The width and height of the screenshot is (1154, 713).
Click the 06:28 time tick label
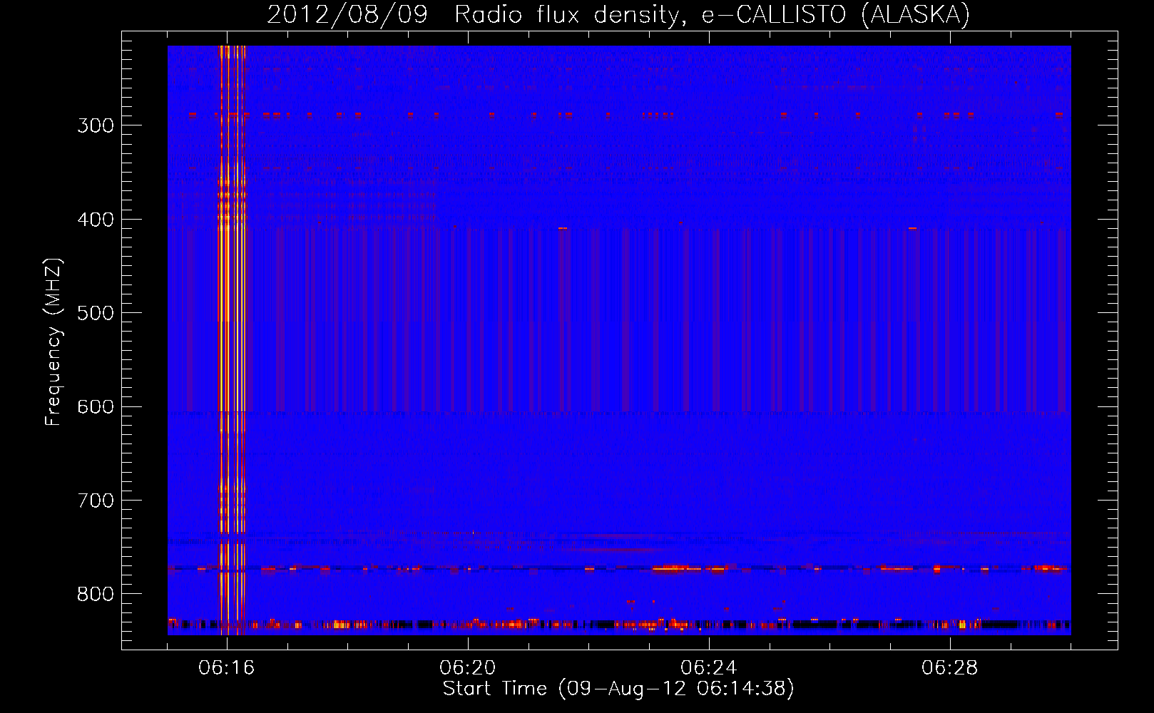coord(950,668)
